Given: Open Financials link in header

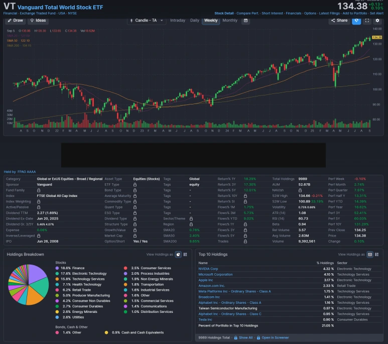Looking at the screenshot, I should click(294, 14).
